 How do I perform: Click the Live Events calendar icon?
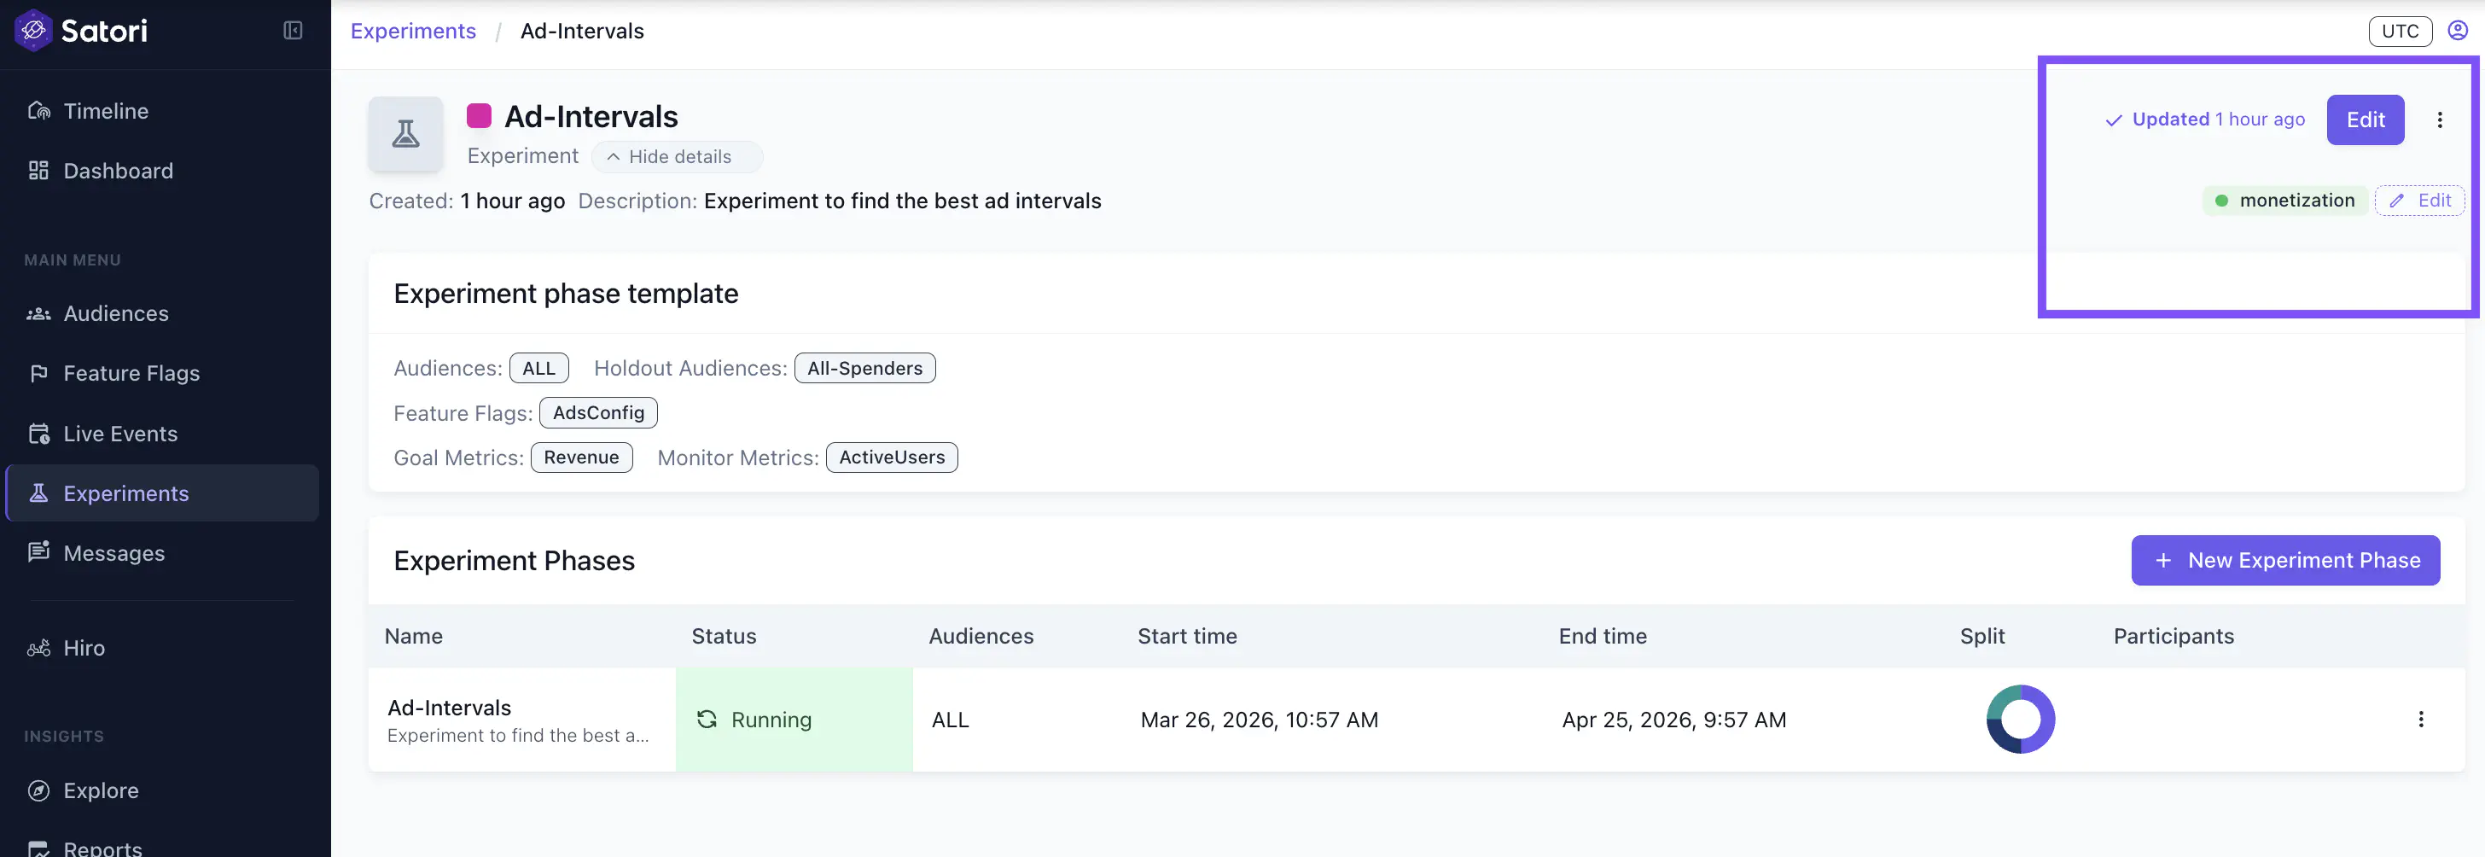(38, 434)
